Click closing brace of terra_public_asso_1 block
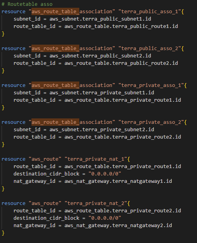The height and width of the screenshot is (243, 197). [3, 34]
